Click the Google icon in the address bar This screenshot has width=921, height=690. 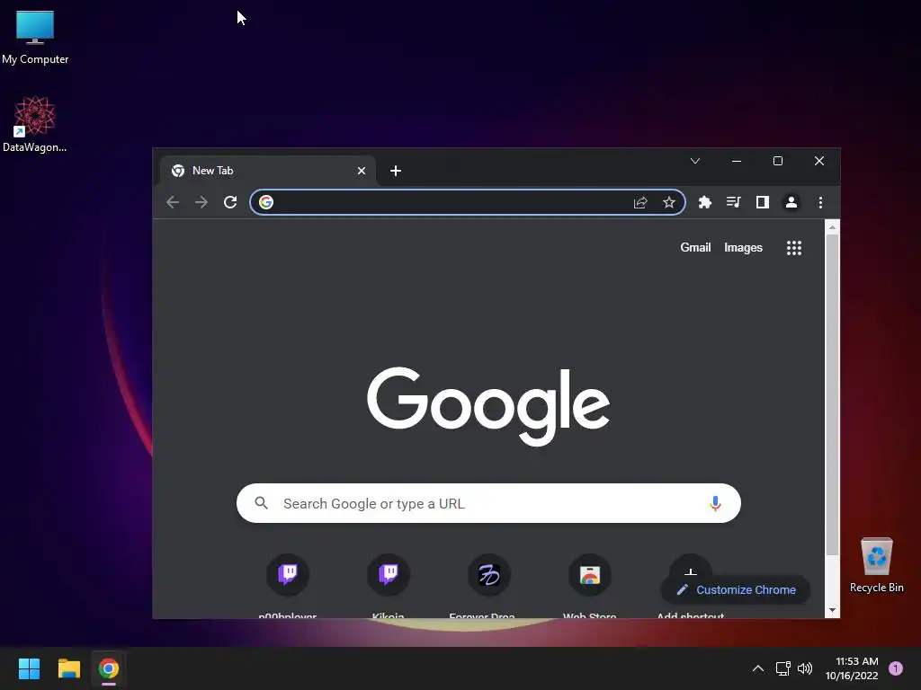point(266,202)
